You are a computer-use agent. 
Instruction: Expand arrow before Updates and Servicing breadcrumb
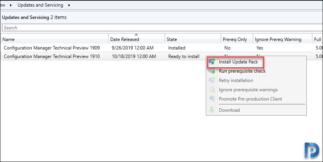pos(11,5)
